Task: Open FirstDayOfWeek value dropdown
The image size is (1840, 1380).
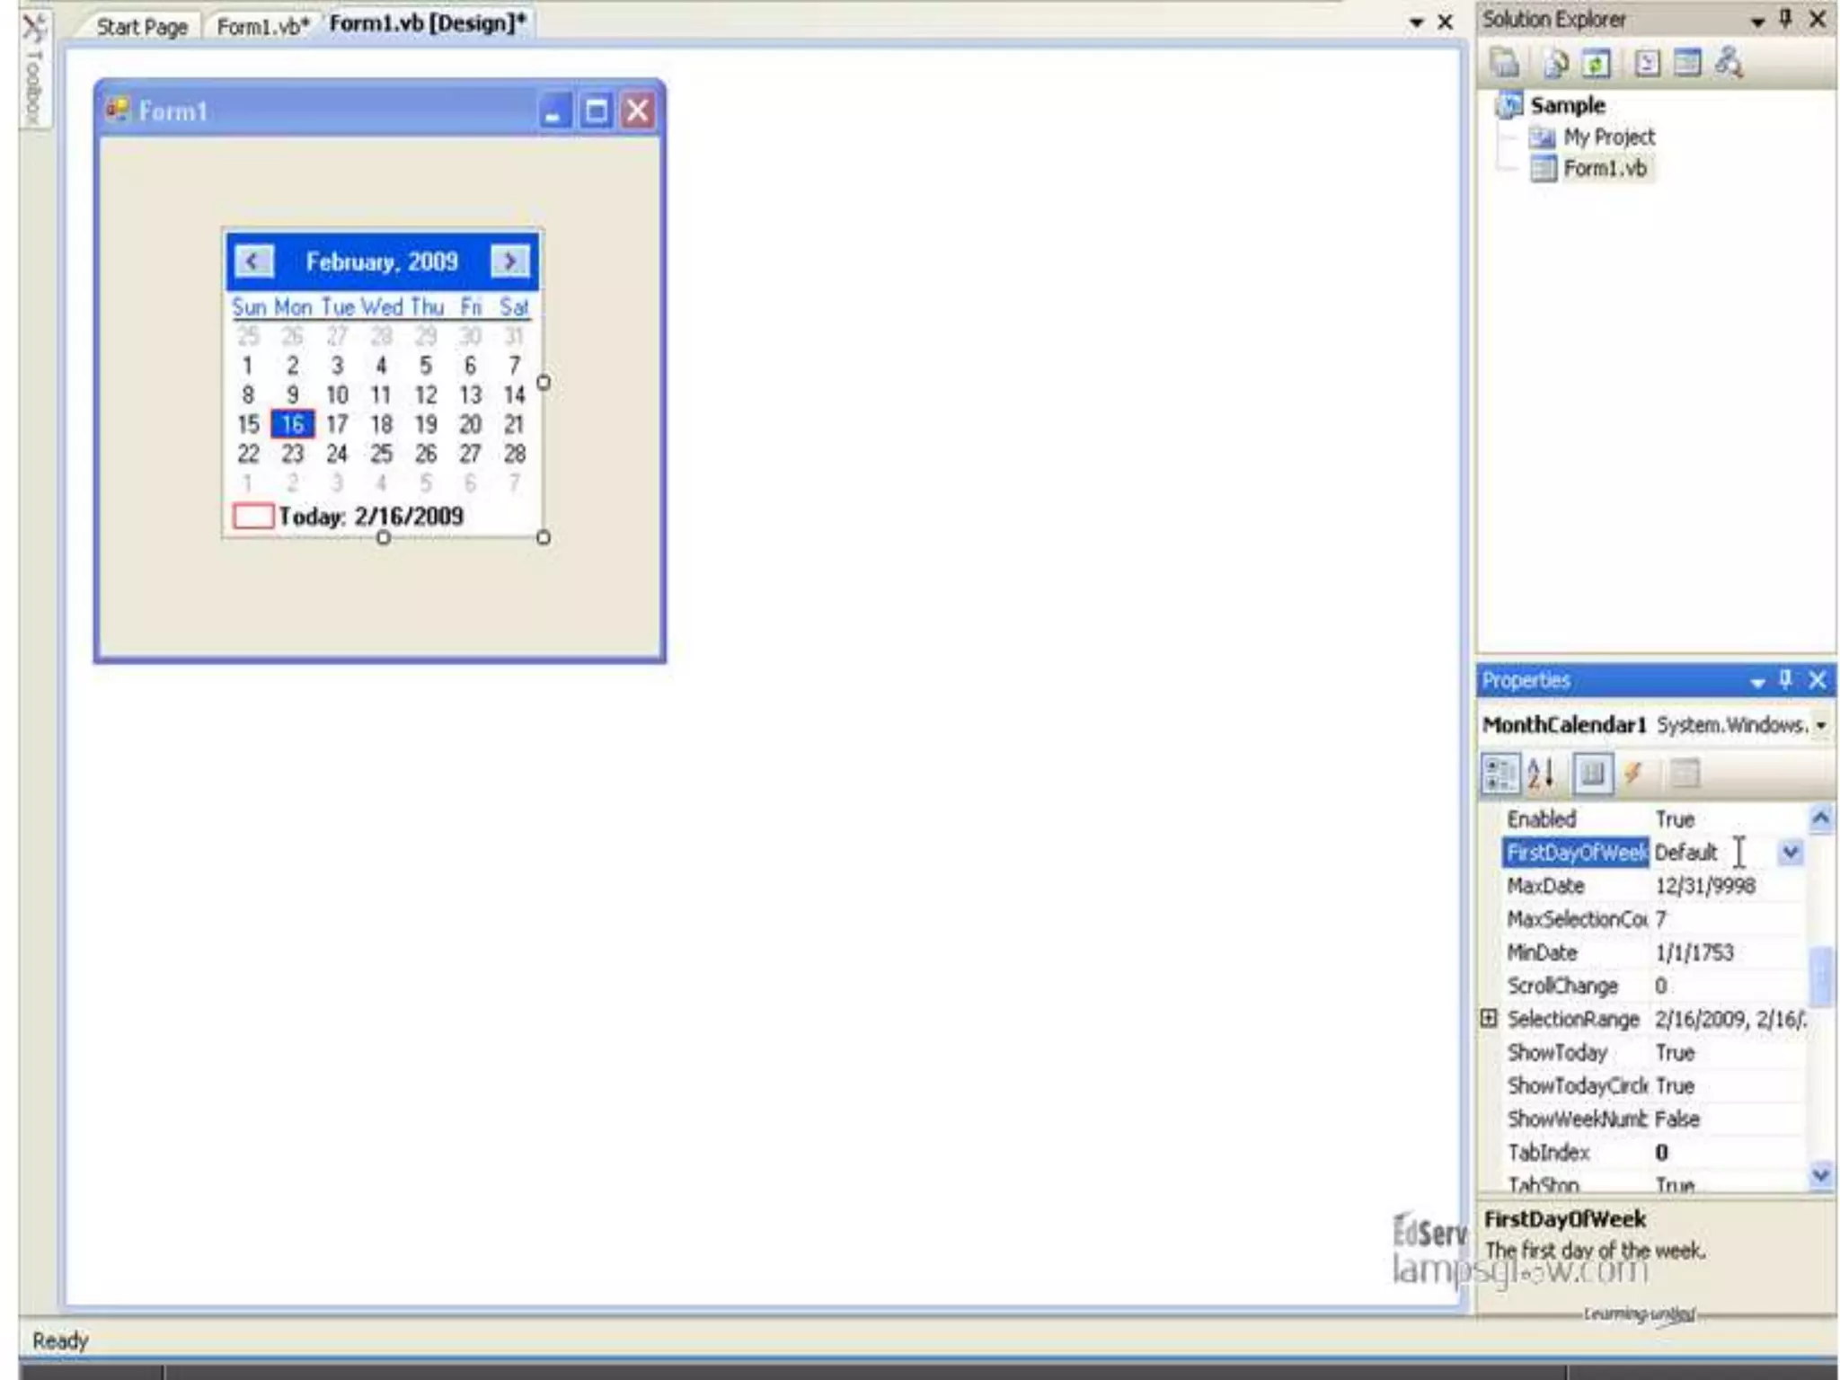Action: tap(1791, 853)
